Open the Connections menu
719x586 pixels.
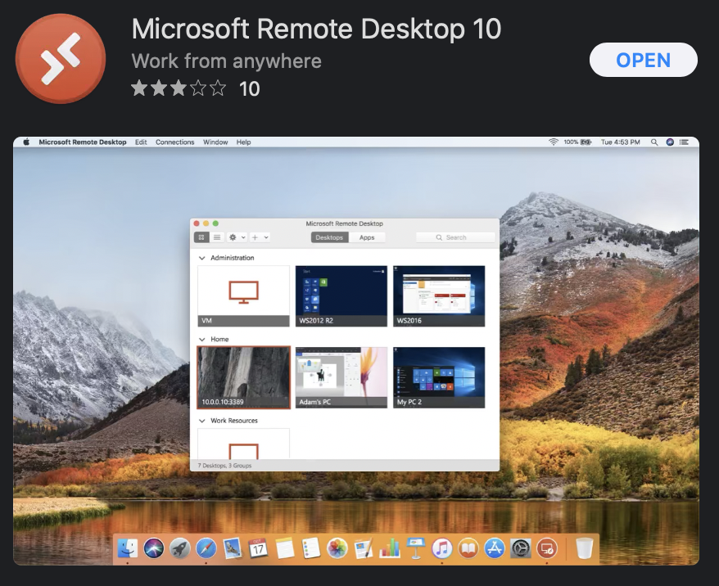point(174,142)
